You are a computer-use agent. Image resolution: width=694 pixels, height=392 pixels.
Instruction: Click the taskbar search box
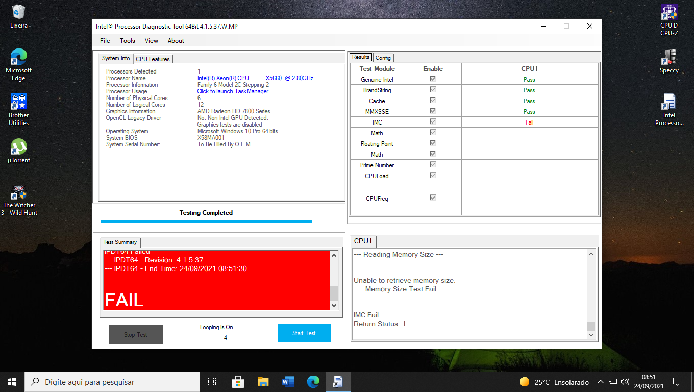pyautogui.click(x=112, y=382)
